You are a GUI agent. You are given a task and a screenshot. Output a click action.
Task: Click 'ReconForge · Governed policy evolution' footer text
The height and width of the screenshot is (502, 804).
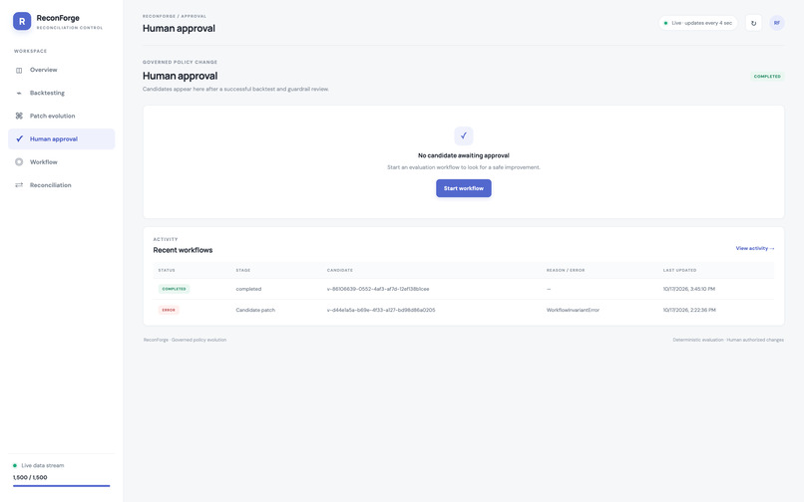pyautogui.click(x=185, y=340)
